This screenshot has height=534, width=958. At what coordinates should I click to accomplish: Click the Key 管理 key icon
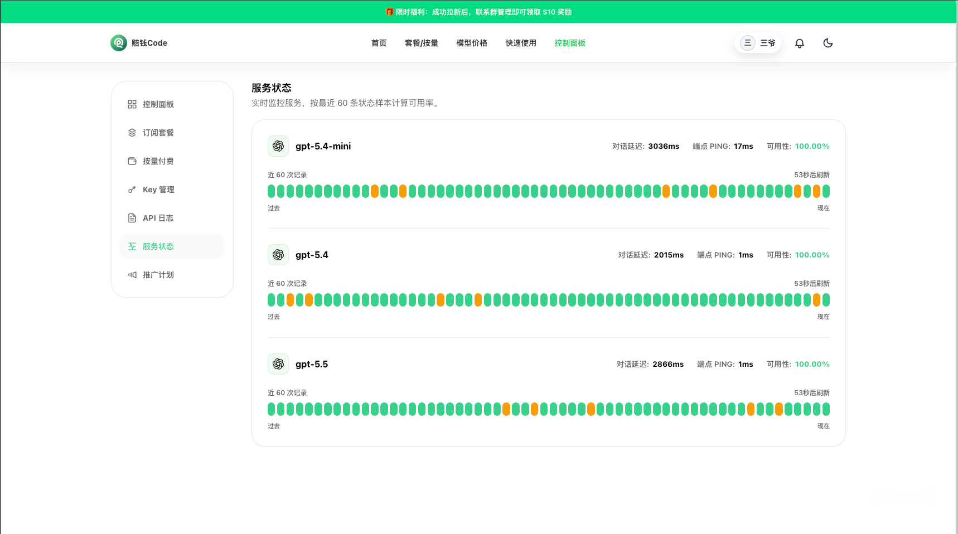pos(132,190)
